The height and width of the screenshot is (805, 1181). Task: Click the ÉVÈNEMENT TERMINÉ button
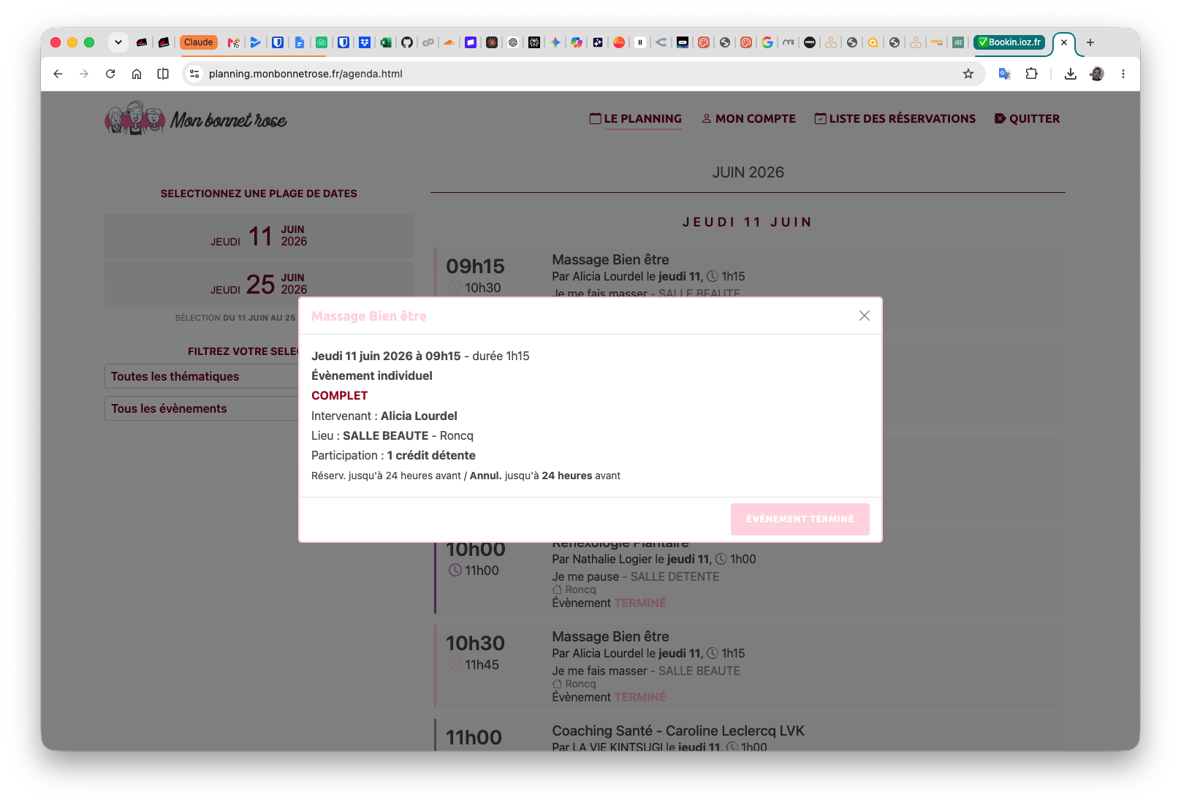(800, 519)
